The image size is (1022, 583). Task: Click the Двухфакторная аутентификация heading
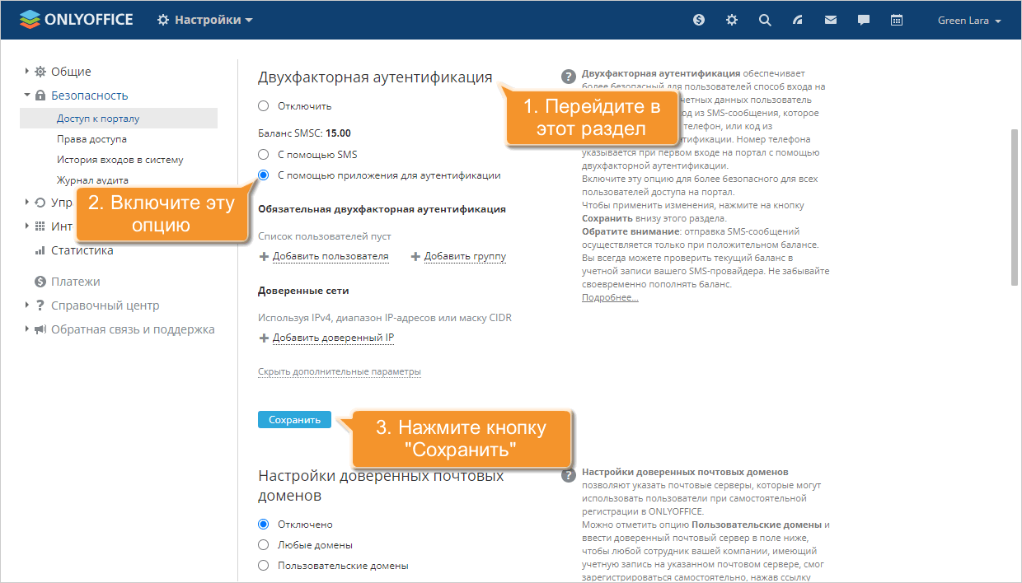pos(375,77)
